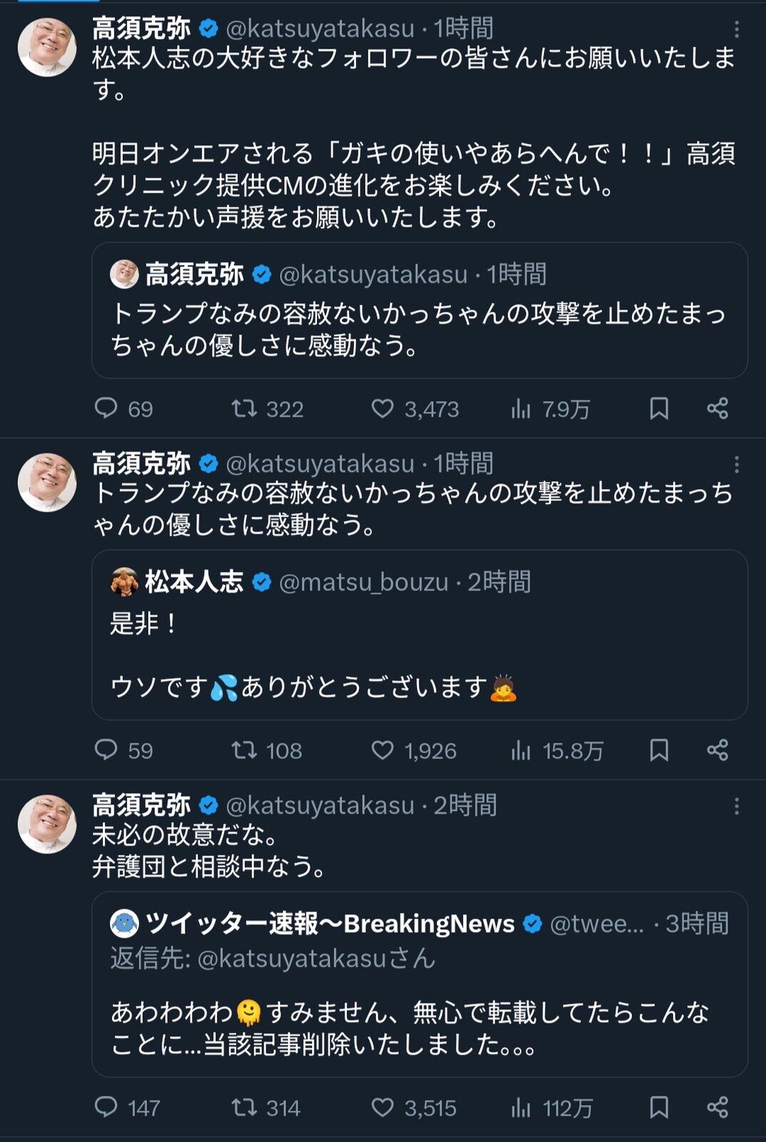Viewport: 766px width, 1142px height.
Task: Open quoted 松本人志 tweet saying 是非！
Action: pos(420,635)
